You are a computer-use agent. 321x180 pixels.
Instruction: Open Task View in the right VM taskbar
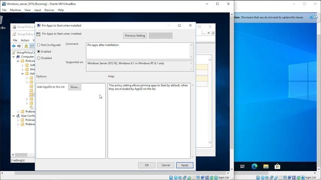[x=242, y=166]
